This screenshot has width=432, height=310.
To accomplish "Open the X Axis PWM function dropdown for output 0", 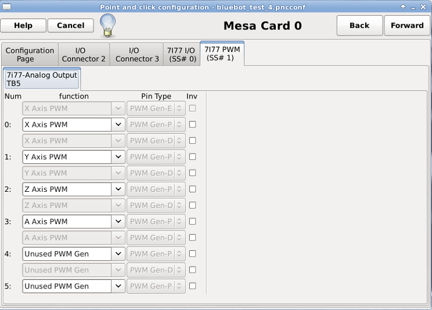I will (x=74, y=125).
